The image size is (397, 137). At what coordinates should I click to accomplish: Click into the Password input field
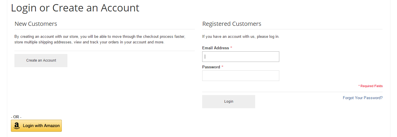coord(240,76)
